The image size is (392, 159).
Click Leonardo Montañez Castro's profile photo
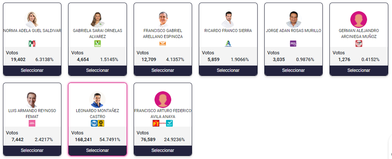(x=98, y=99)
